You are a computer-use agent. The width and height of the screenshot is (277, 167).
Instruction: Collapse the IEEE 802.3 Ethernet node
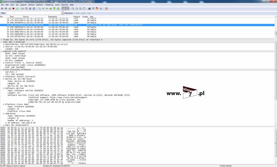[1, 42]
